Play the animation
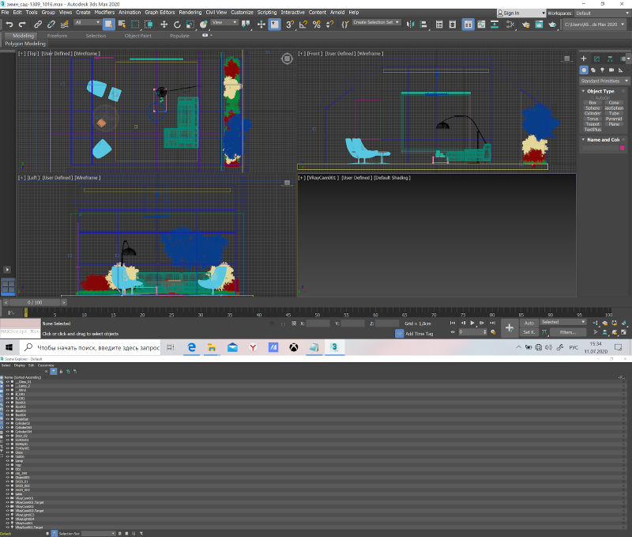Screen dimensions: 632x537 pos(472,323)
